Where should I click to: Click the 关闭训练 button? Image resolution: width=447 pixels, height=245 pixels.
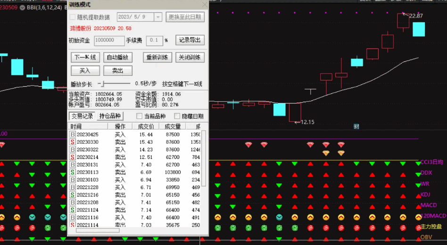click(190, 57)
